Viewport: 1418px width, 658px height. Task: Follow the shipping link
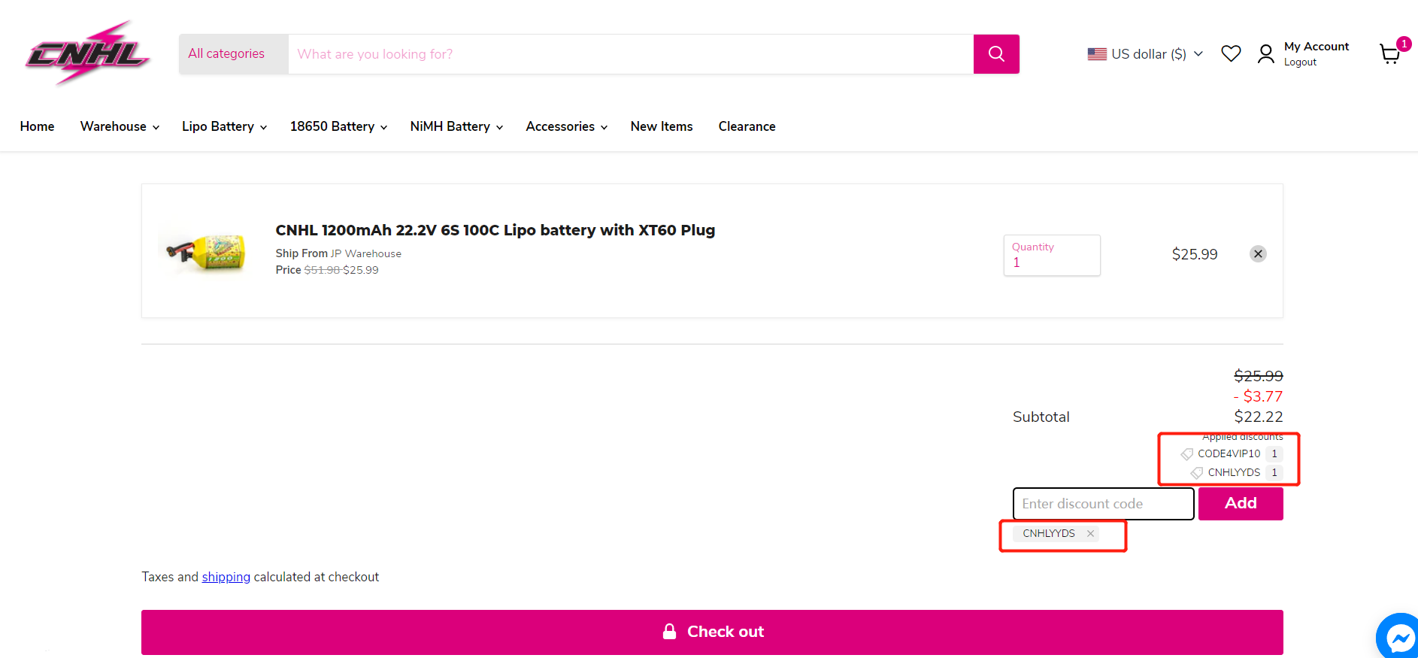[226, 577]
